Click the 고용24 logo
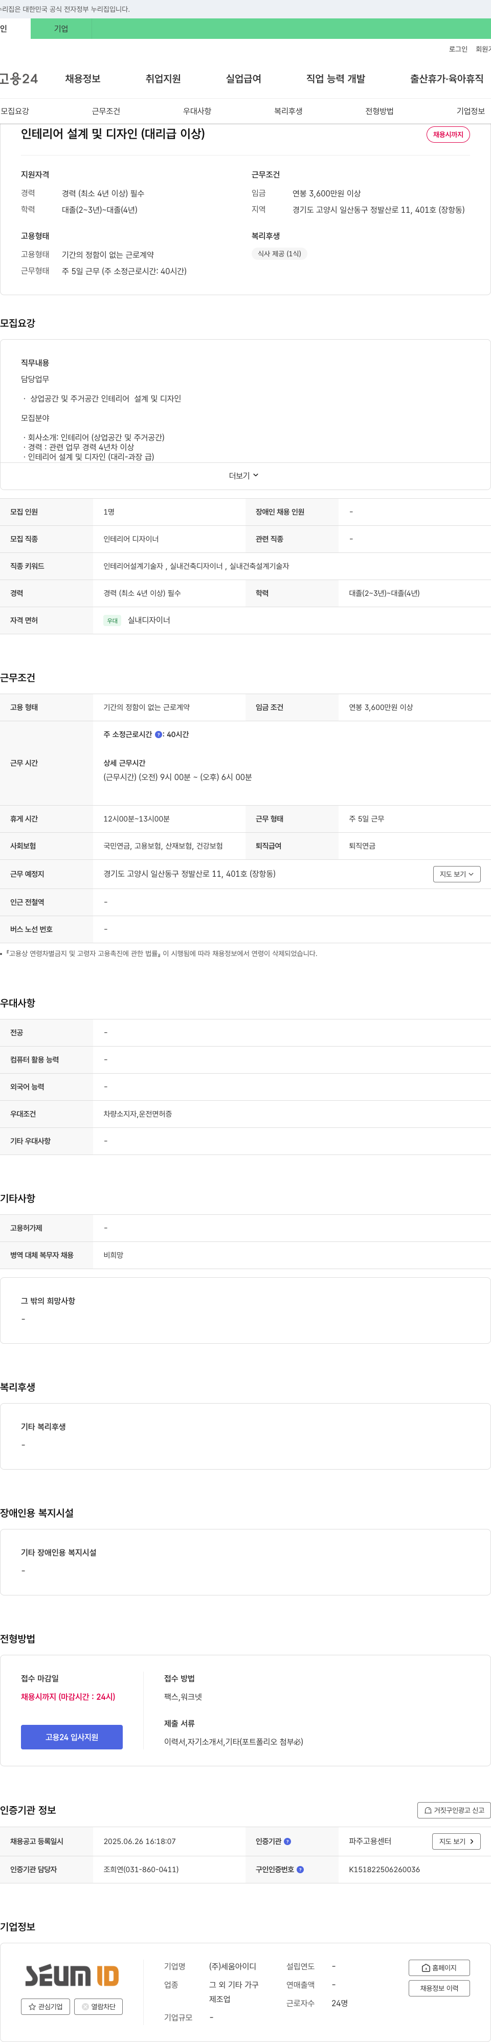 pyautogui.click(x=18, y=78)
